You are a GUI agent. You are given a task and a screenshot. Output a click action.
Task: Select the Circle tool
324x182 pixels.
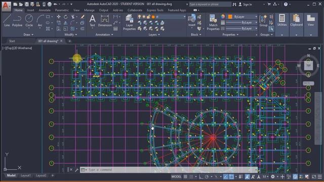29,20
